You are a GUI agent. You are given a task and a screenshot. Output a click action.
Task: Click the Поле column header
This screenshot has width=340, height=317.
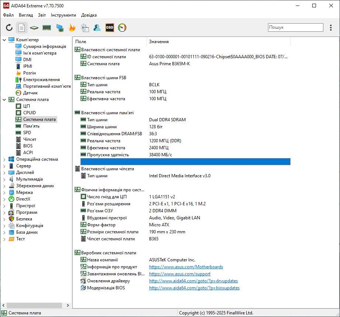coord(110,42)
